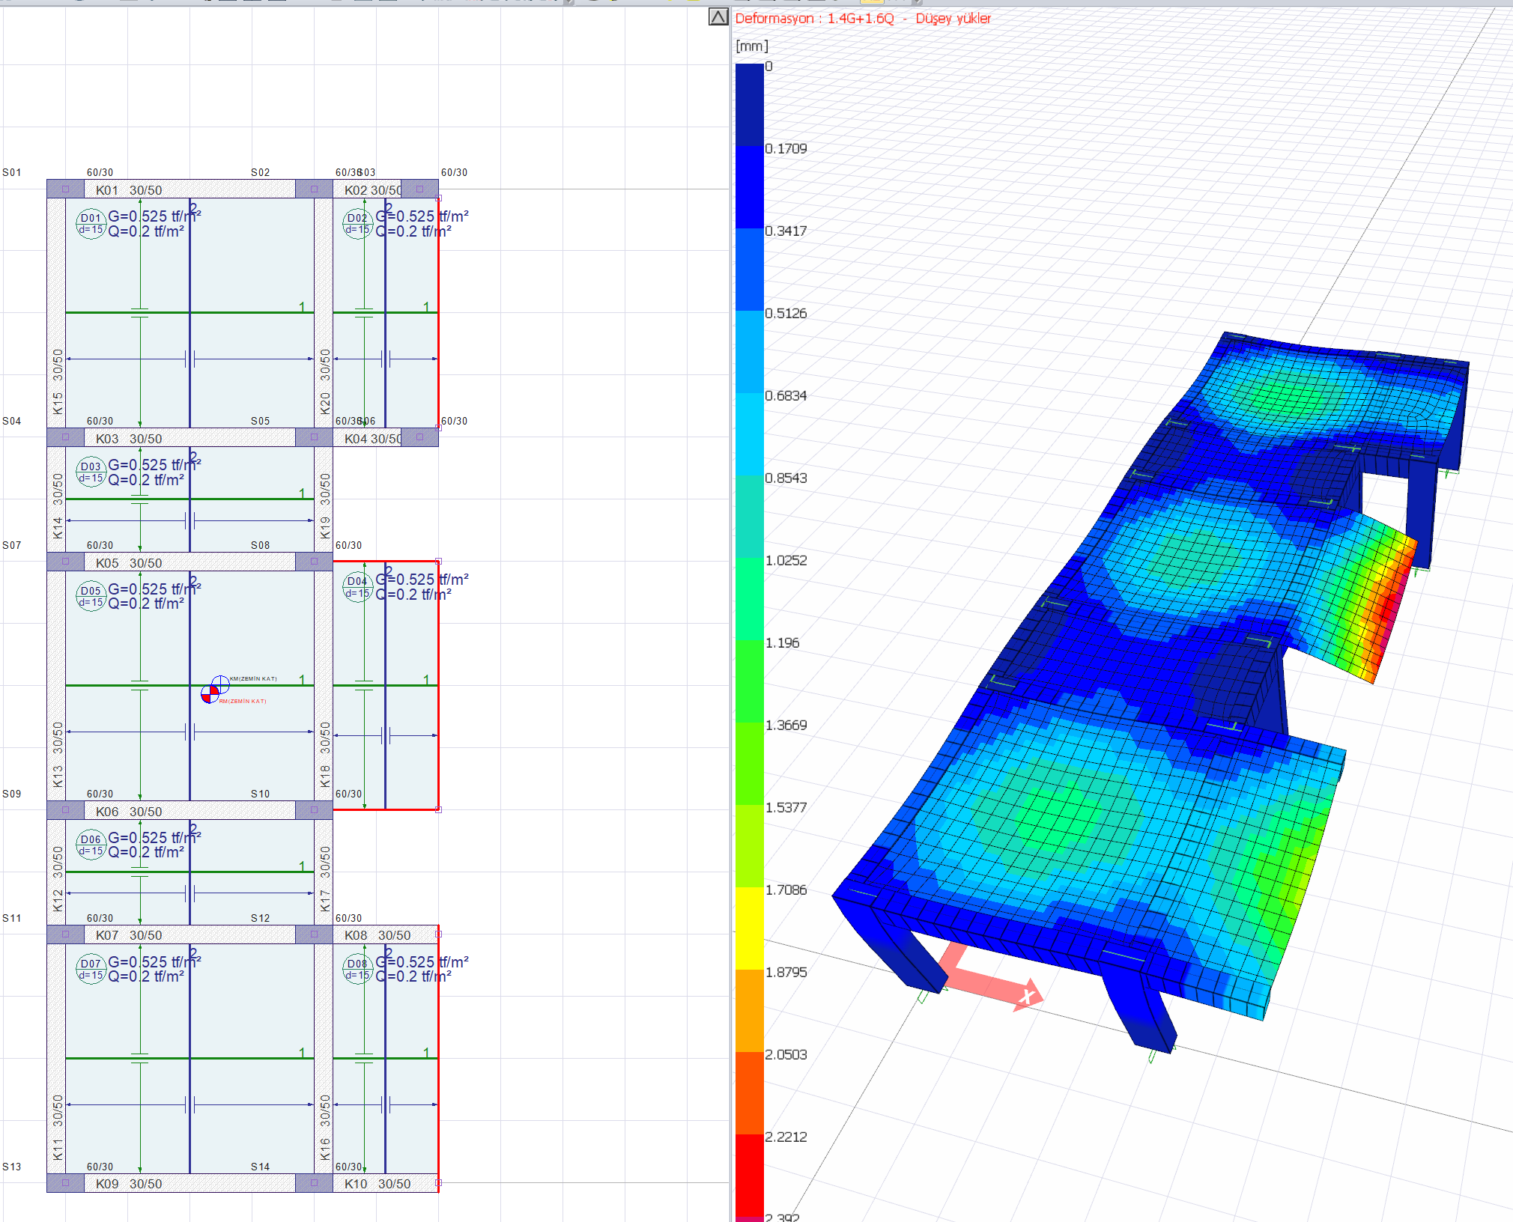Select the D05 slab marker circle
The width and height of the screenshot is (1513, 1222).
91,596
